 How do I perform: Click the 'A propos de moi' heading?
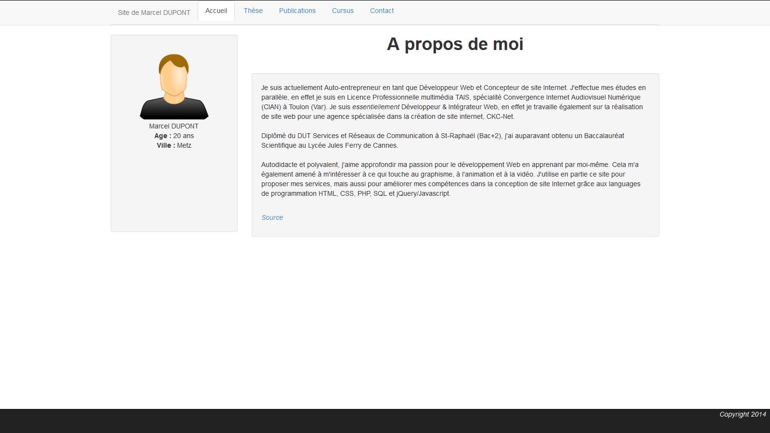[x=455, y=44]
